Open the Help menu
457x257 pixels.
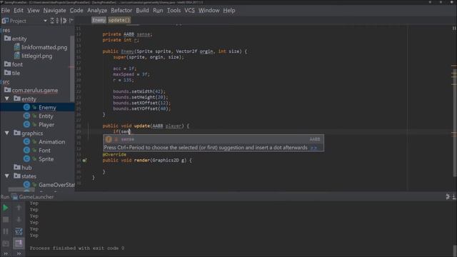click(x=229, y=11)
